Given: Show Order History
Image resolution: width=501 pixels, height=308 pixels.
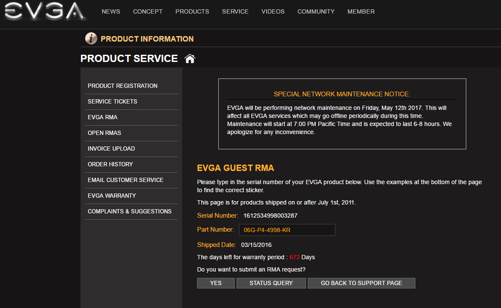Looking at the screenshot, I should (110, 164).
